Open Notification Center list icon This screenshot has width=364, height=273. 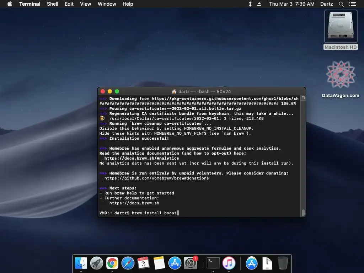353,4
